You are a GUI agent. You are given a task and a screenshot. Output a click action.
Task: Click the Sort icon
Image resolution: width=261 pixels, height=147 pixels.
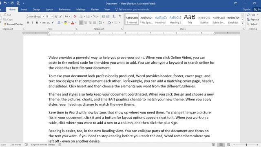[x=114, y=16]
